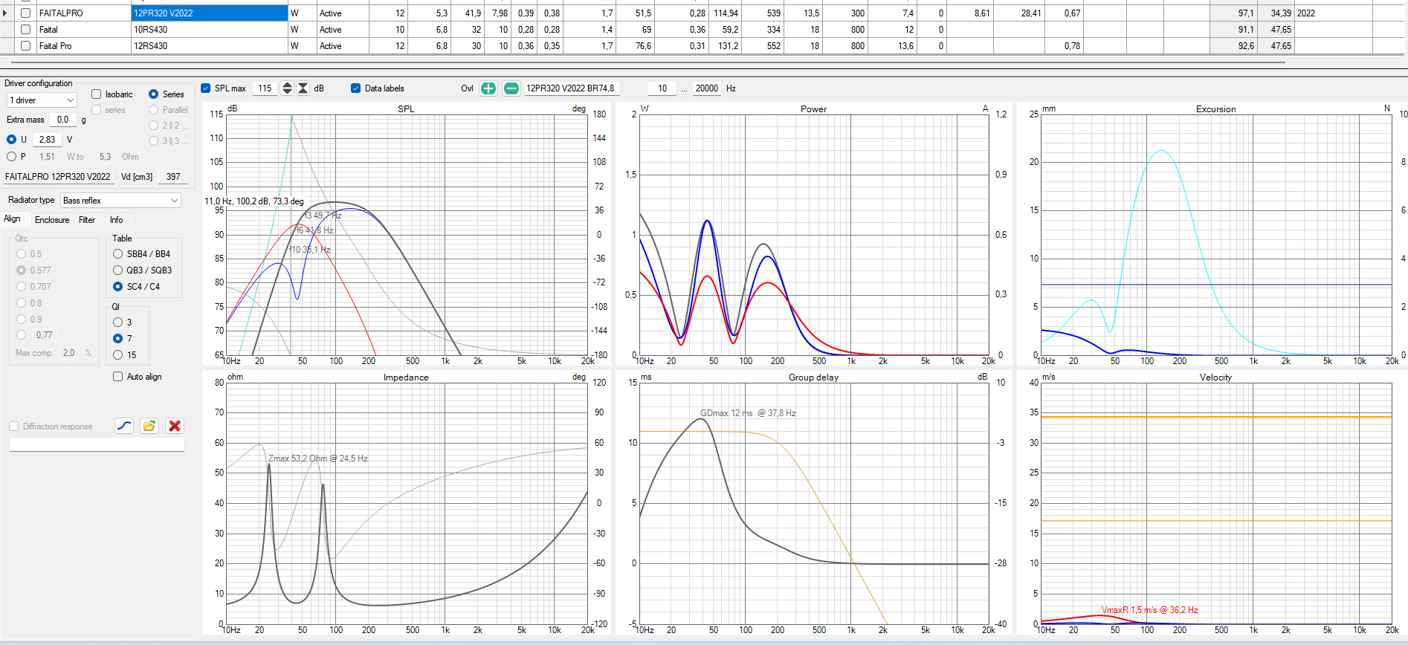
Task: Set Ql to 15
Action: tap(117, 355)
